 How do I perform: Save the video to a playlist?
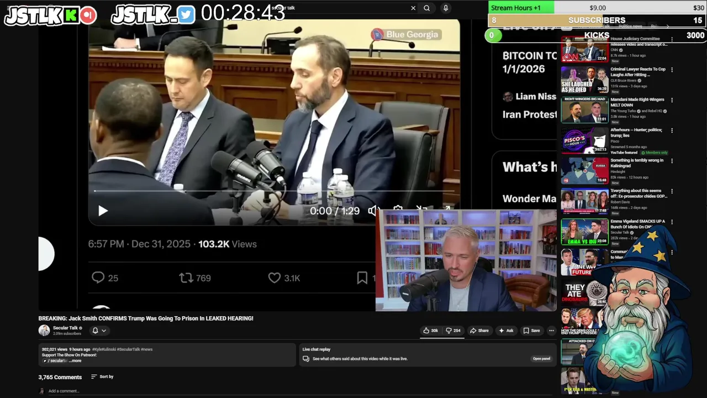tap(531, 331)
